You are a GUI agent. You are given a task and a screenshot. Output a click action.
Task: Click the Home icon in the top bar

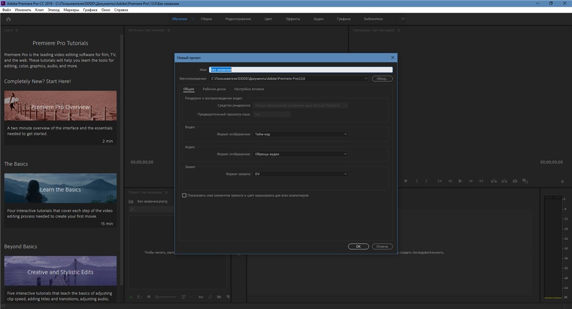[8, 19]
